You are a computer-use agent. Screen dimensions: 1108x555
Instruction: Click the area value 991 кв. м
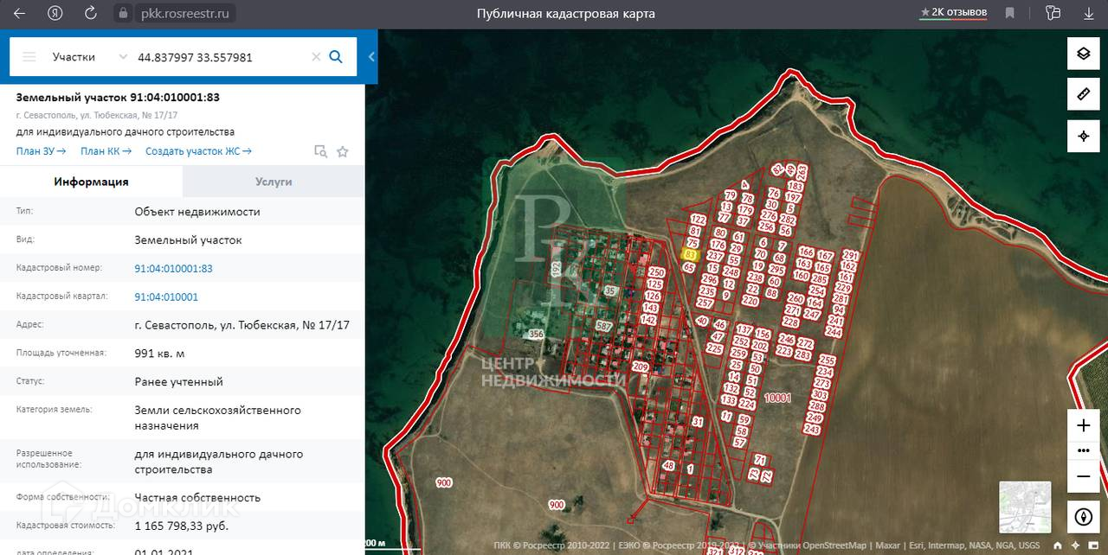(x=159, y=354)
